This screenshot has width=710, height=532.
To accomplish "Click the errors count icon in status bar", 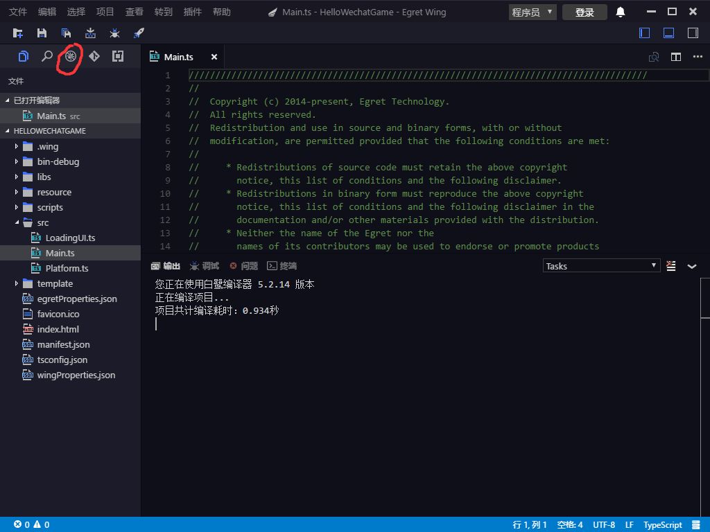I will 17,524.
